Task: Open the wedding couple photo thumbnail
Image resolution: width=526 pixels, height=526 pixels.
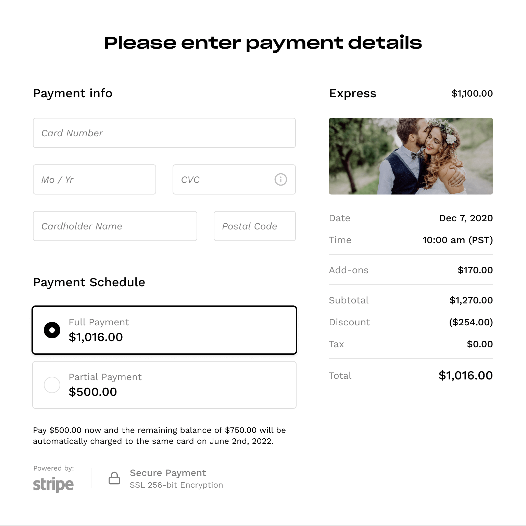Action: coord(411,156)
